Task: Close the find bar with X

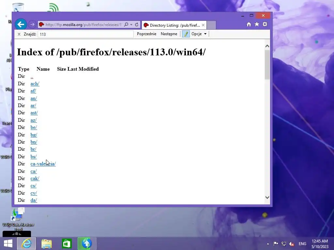Action: 19,34
